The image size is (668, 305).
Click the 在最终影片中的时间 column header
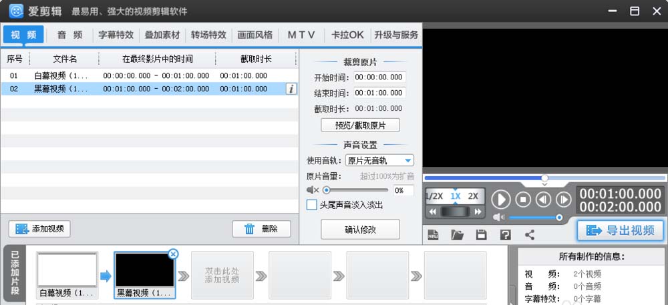coord(157,59)
